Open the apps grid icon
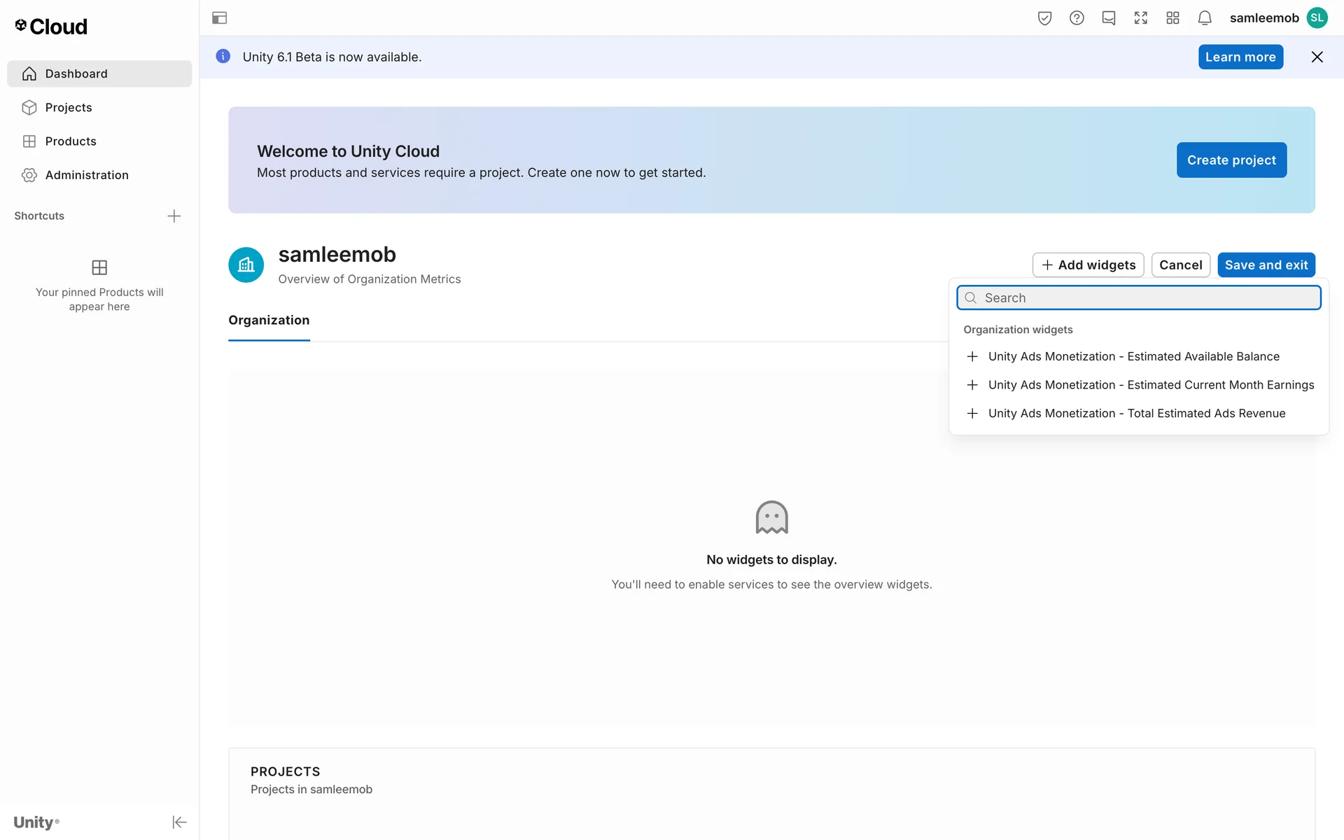Viewport: 1344px width, 840px height. pos(1173,18)
